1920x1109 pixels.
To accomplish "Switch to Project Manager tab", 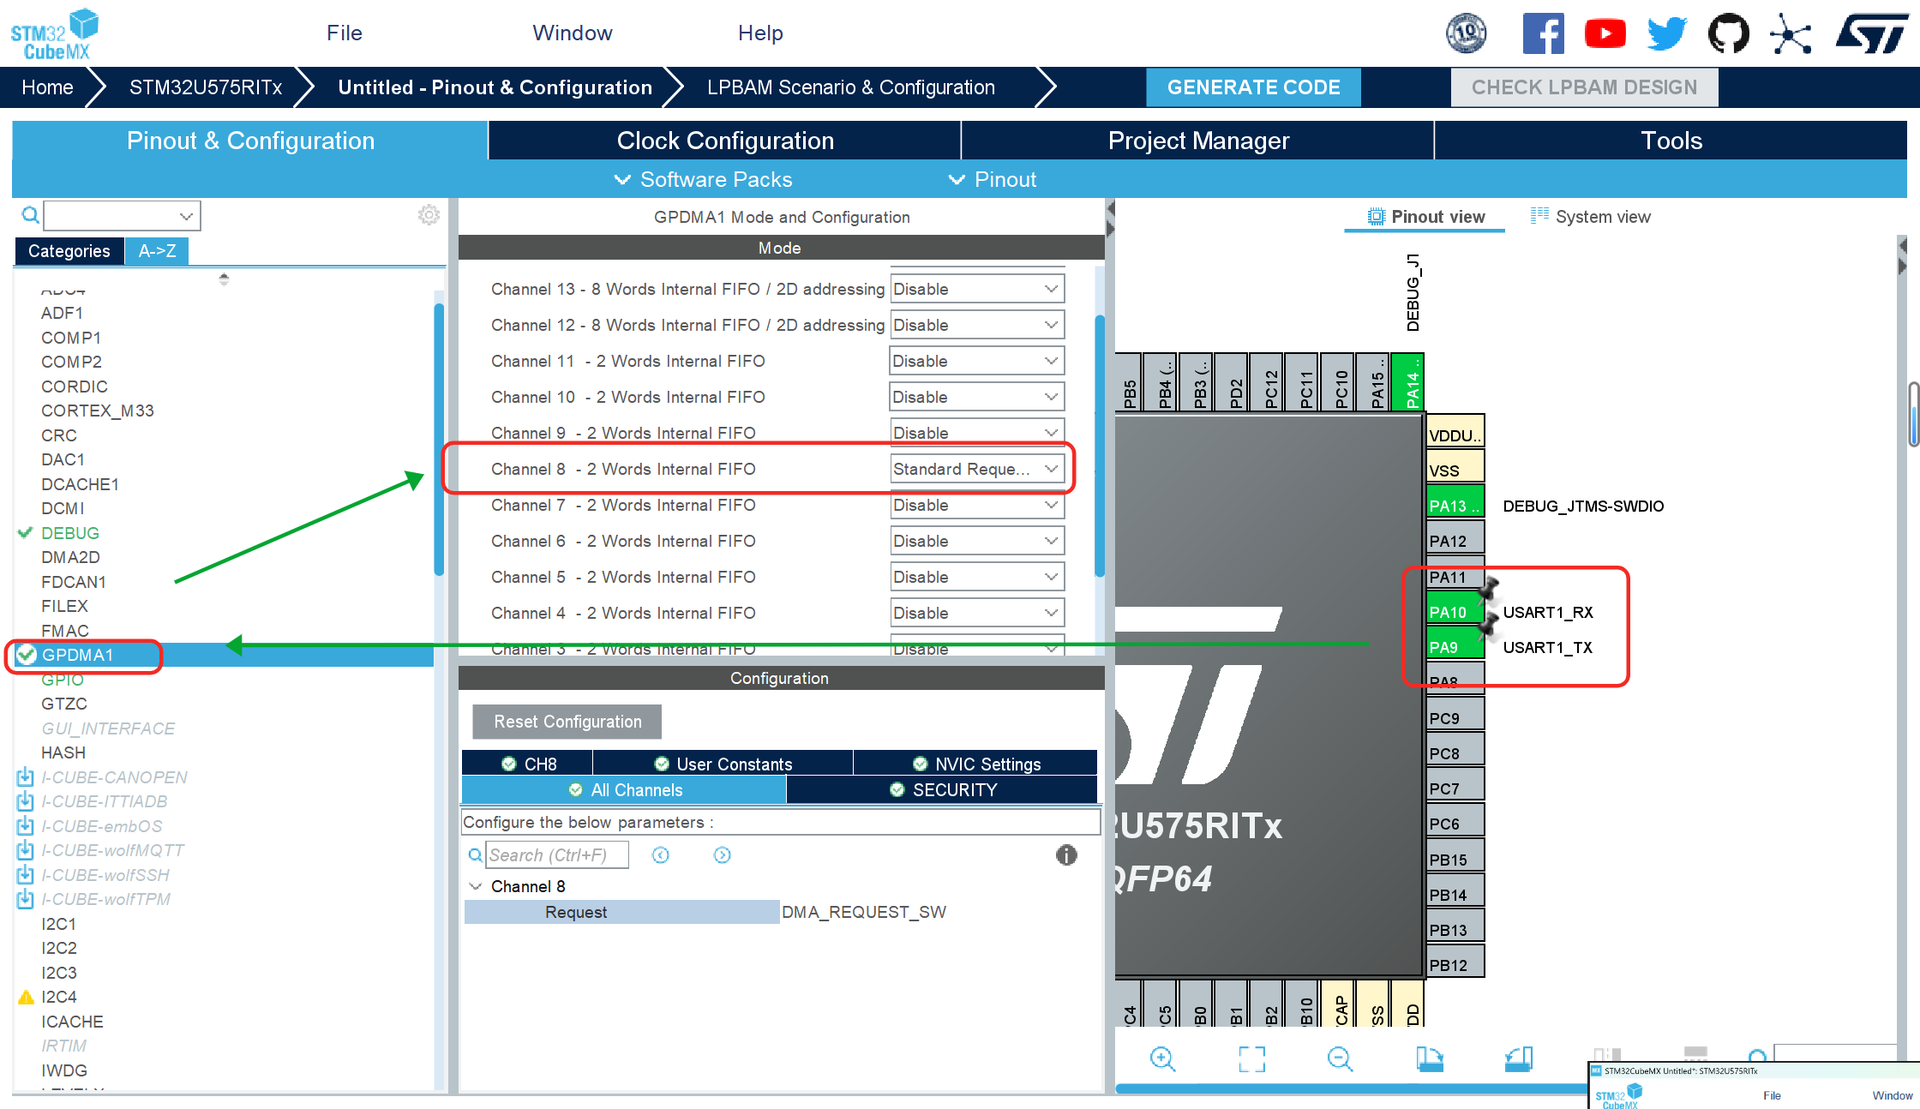I will point(1198,140).
